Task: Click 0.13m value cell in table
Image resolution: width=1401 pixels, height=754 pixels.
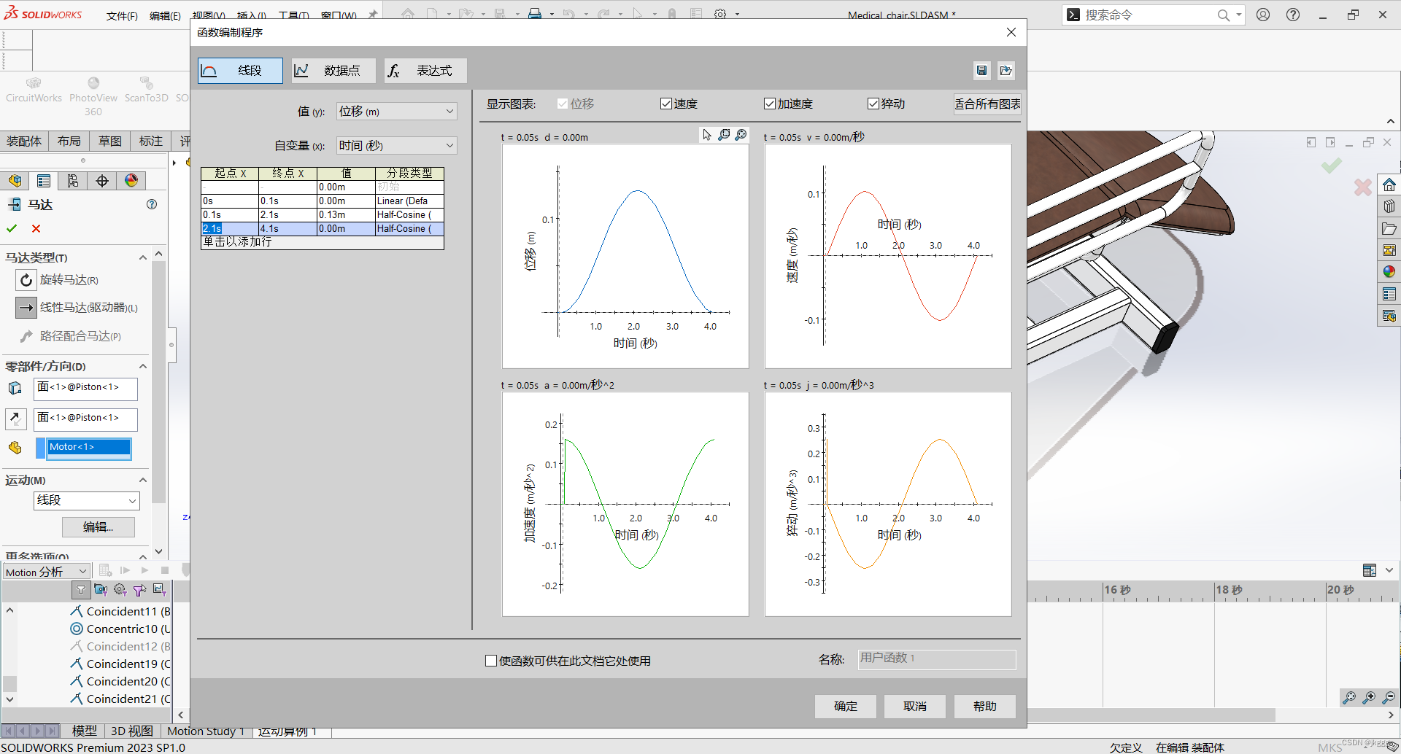Action: pos(346,214)
